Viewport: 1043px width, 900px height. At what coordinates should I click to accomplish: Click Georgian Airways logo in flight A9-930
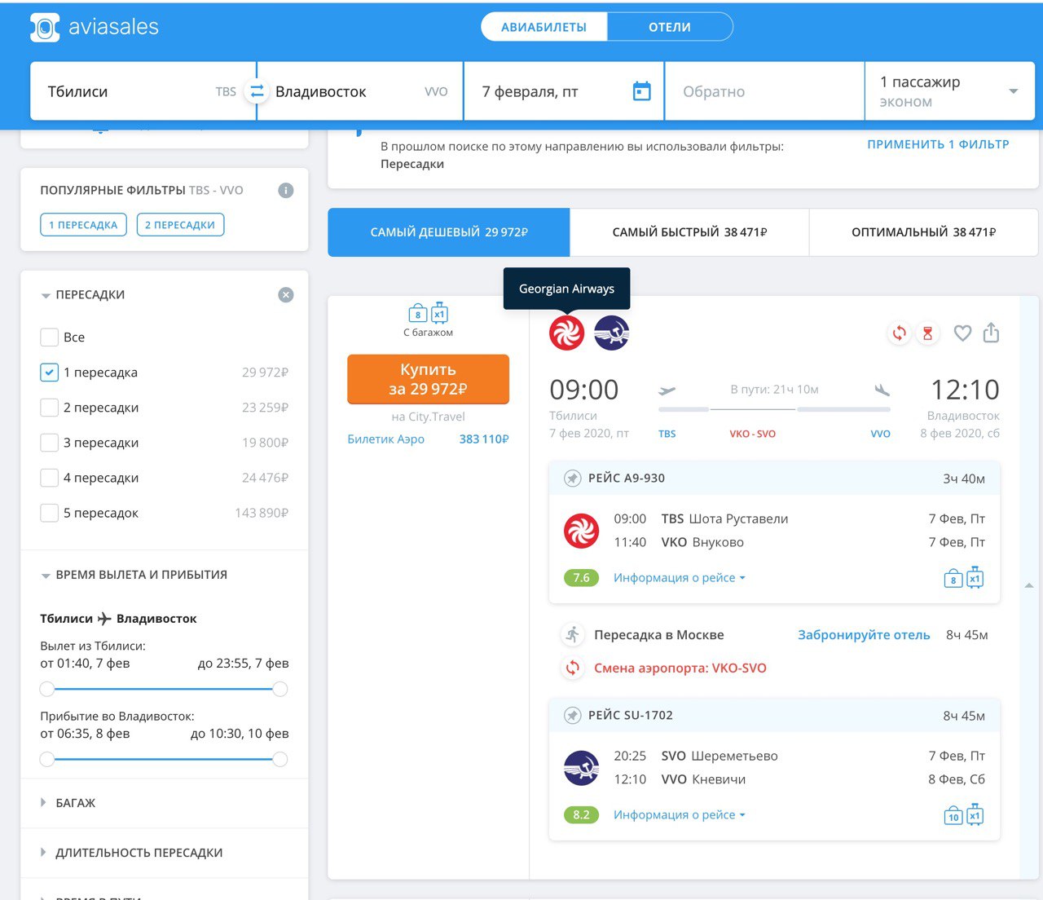tap(582, 531)
